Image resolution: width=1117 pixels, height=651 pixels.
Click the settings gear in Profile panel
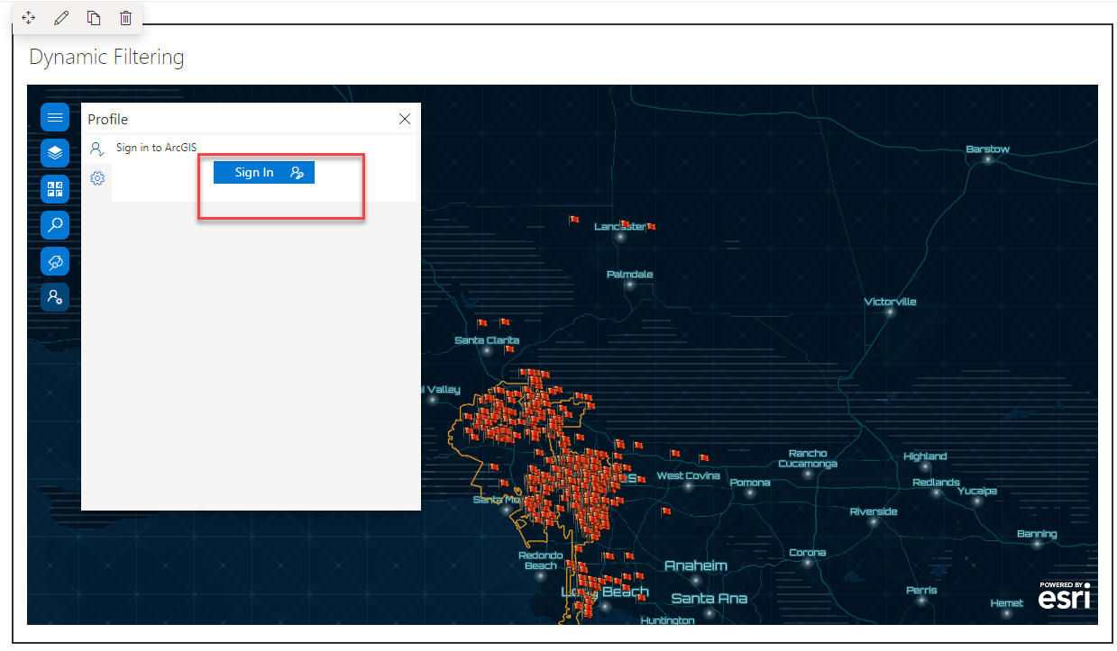tap(97, 178)
